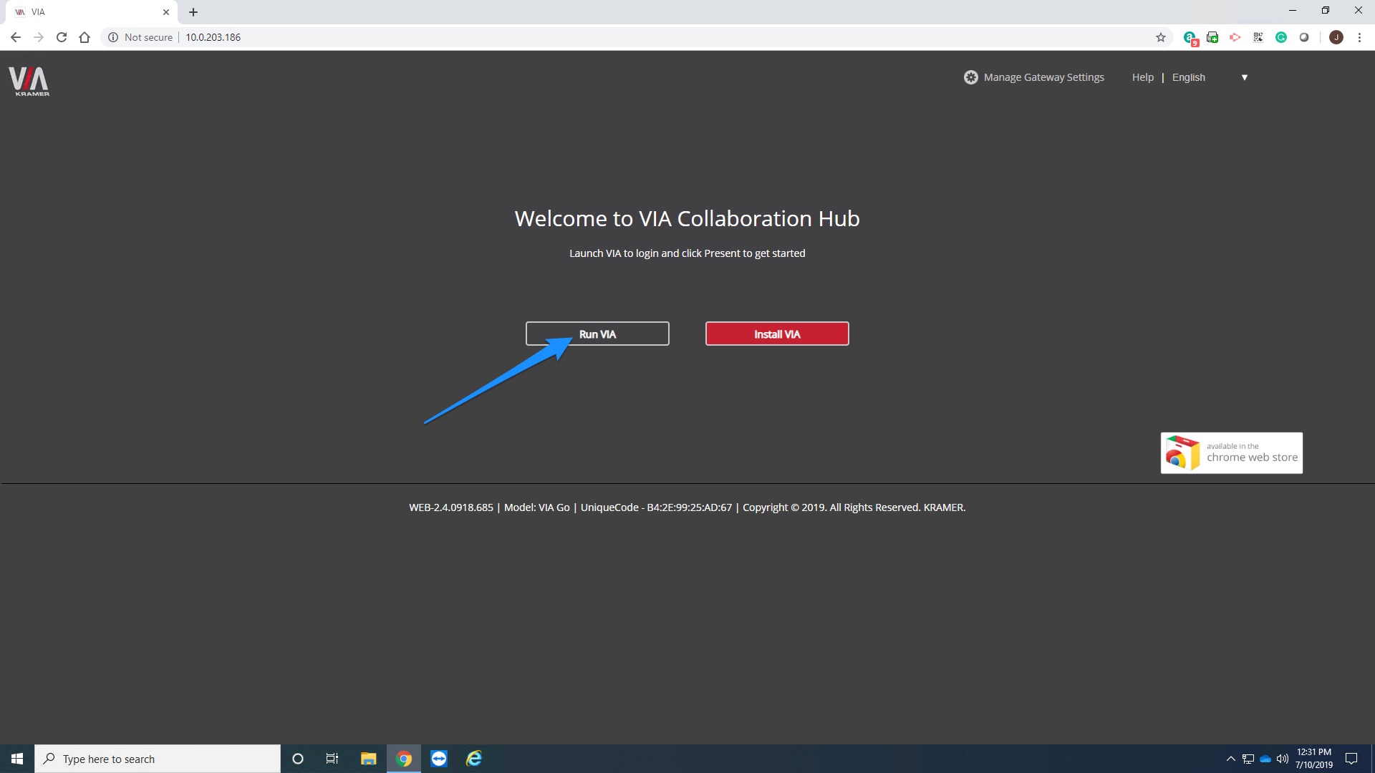Click the VIA Kramer logo
Screen dimensions: 1375x773
[29, 81]
